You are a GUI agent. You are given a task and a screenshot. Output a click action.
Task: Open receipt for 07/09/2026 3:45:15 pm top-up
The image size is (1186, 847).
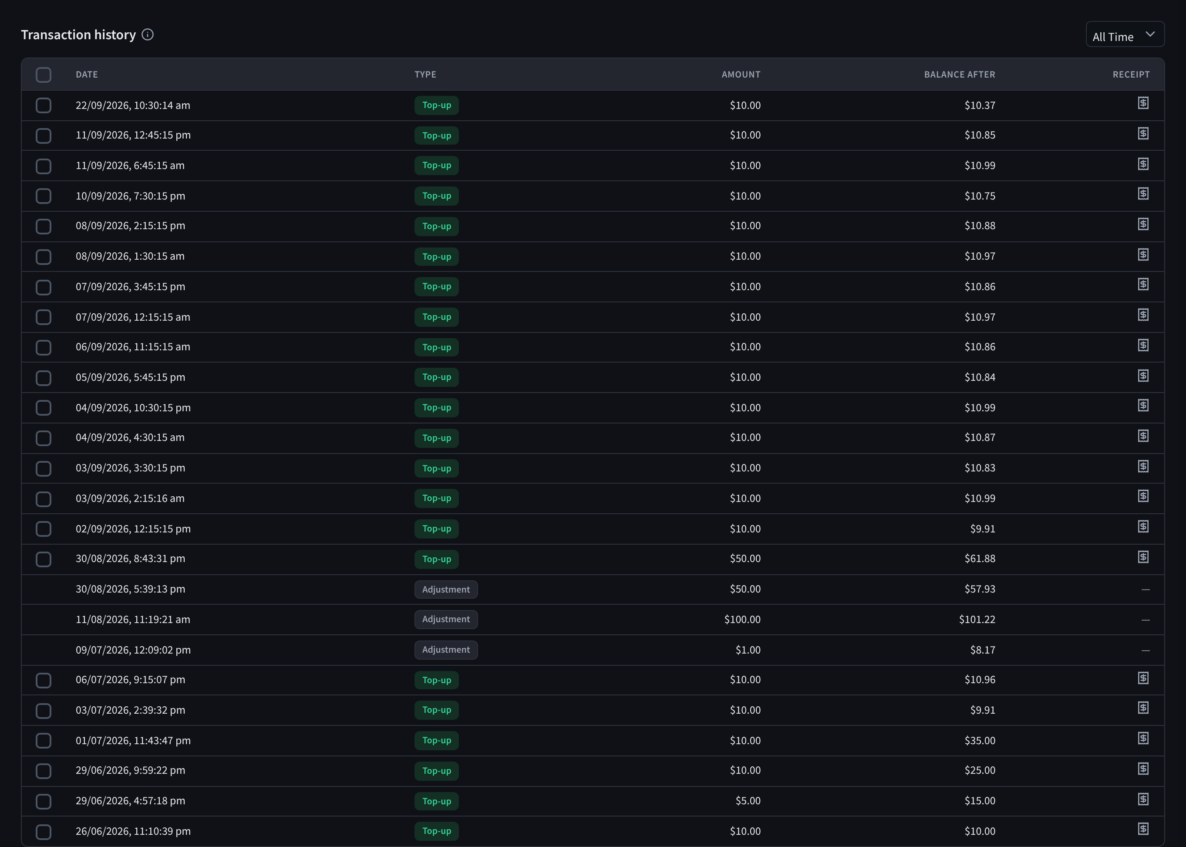1143,285
